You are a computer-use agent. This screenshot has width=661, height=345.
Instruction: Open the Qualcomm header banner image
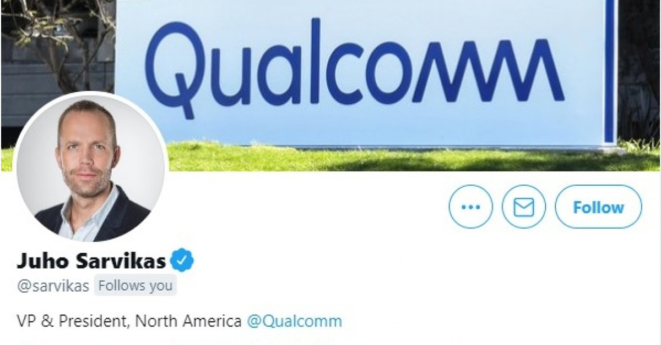330,85
